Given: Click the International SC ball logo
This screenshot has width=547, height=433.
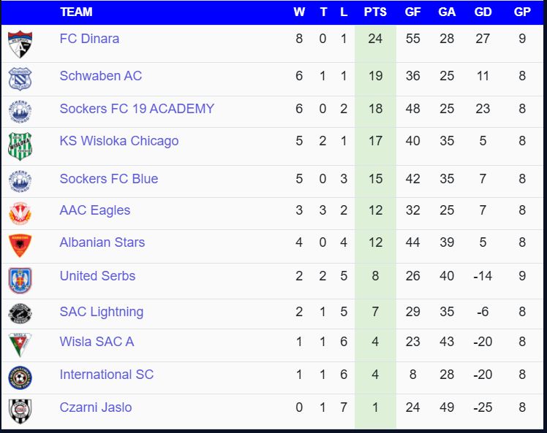Looking at the screenshot, I should [x=20, y=378].
